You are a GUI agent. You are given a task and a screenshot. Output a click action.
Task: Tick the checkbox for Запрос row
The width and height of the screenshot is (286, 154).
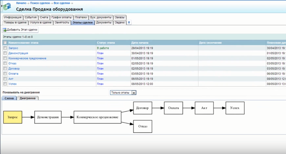coord(5,48)
